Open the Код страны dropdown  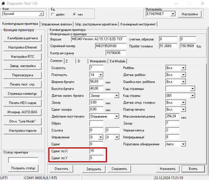point(192,96)
